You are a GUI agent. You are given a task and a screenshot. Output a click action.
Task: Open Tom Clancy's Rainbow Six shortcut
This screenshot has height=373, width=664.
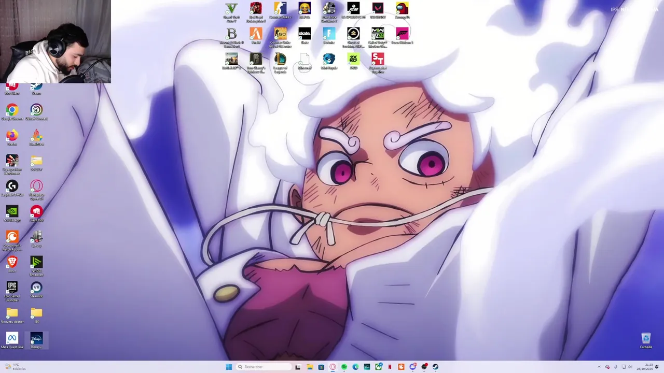click(256, 63)
